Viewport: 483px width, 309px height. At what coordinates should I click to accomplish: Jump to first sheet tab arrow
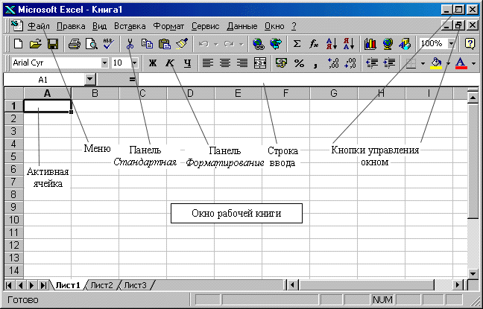point(9,285)
